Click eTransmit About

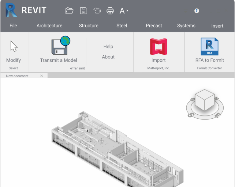point(108,57)
